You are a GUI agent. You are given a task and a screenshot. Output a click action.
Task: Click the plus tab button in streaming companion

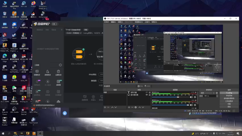click(62, 30)
